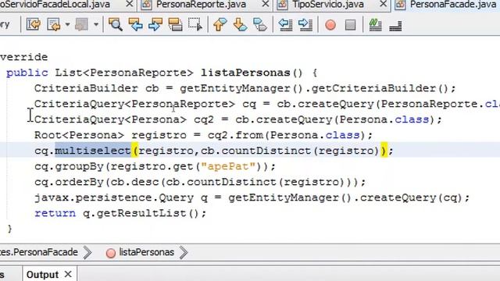Click the "apePat" string literal
500x281 pixels.
[x=228, y=166]
